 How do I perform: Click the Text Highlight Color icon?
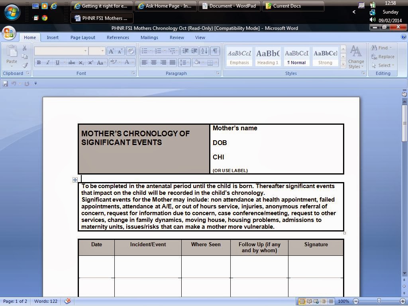pyautogui.click(x=113, y=63)
